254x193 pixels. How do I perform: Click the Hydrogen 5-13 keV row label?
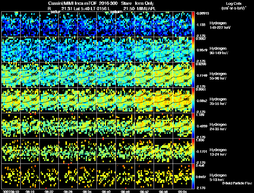click(x=218, y=177)
